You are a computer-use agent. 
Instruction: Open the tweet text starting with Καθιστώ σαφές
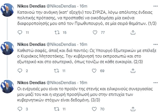coord(86,55)
